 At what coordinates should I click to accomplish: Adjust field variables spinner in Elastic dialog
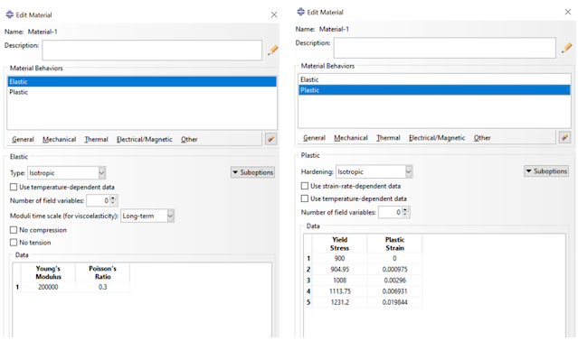[114, 200]
